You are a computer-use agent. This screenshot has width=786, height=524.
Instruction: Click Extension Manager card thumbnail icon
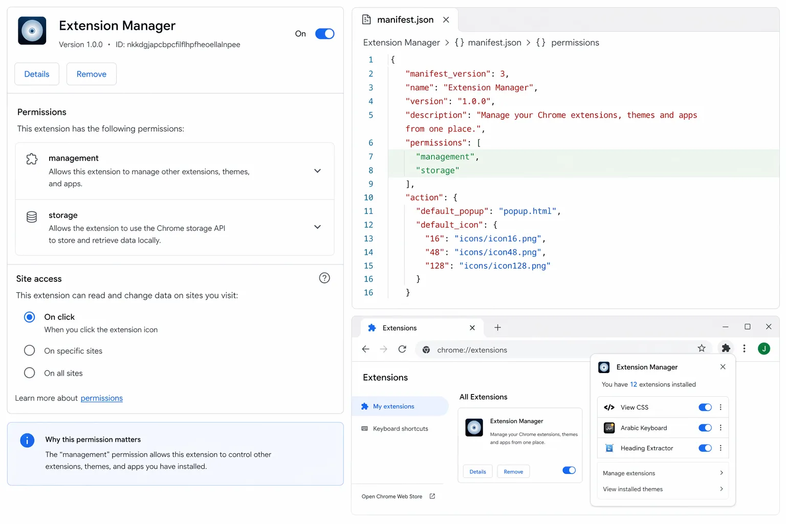click(x=474, y=427)
